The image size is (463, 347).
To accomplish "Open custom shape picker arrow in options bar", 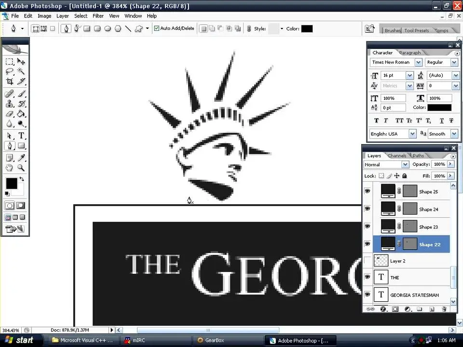I will (148, 28).
